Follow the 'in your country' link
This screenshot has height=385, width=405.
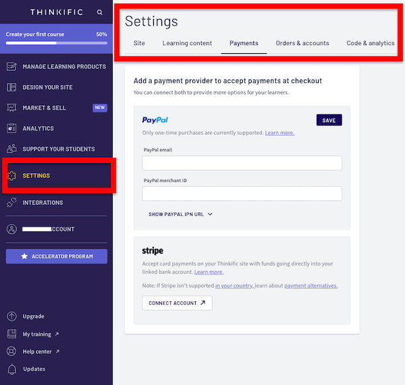[234, 286]
